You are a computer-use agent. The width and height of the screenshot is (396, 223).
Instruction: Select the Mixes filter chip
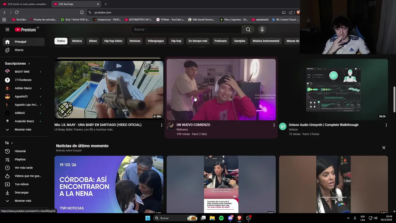tap(93, 41)
